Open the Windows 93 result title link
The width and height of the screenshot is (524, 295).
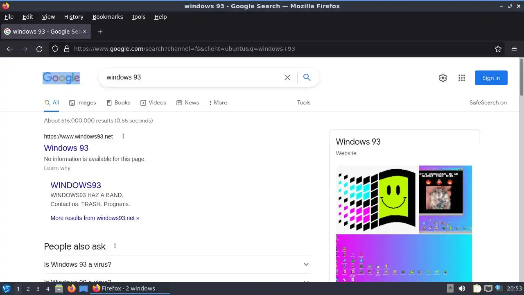(x=66, y=148)
